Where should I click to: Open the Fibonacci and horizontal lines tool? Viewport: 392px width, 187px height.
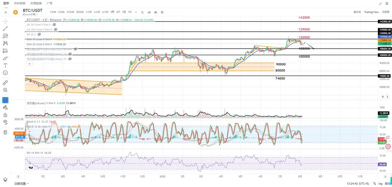(x=5, y=36)
